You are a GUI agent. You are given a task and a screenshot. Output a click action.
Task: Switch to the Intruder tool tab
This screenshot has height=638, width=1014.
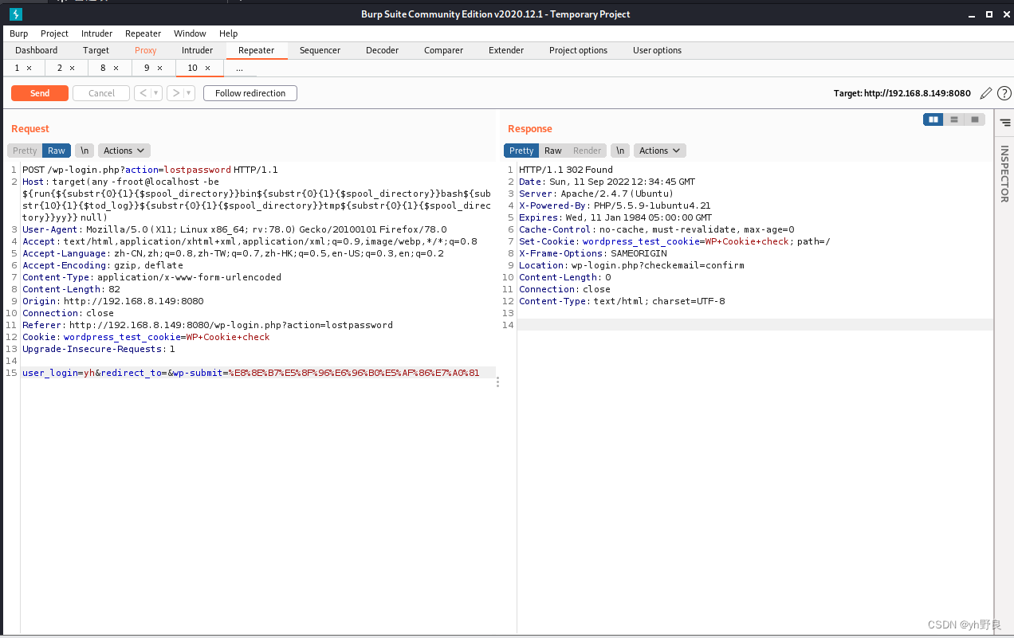(197, 50)
